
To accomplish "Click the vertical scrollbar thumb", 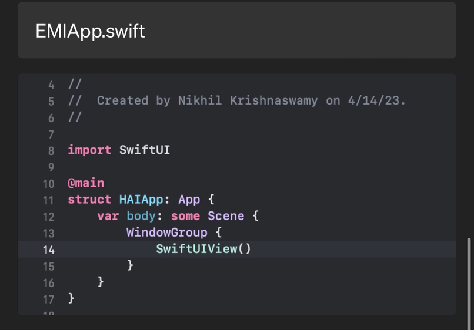I will tap(469, 284).
